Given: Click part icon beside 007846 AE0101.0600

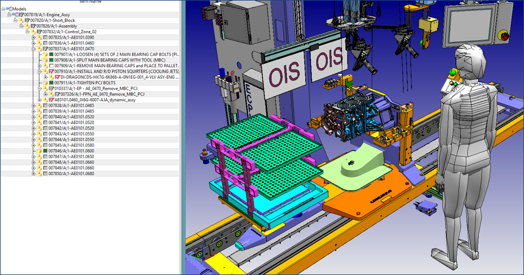Looking at the screenshot, I should pos(39,151).
